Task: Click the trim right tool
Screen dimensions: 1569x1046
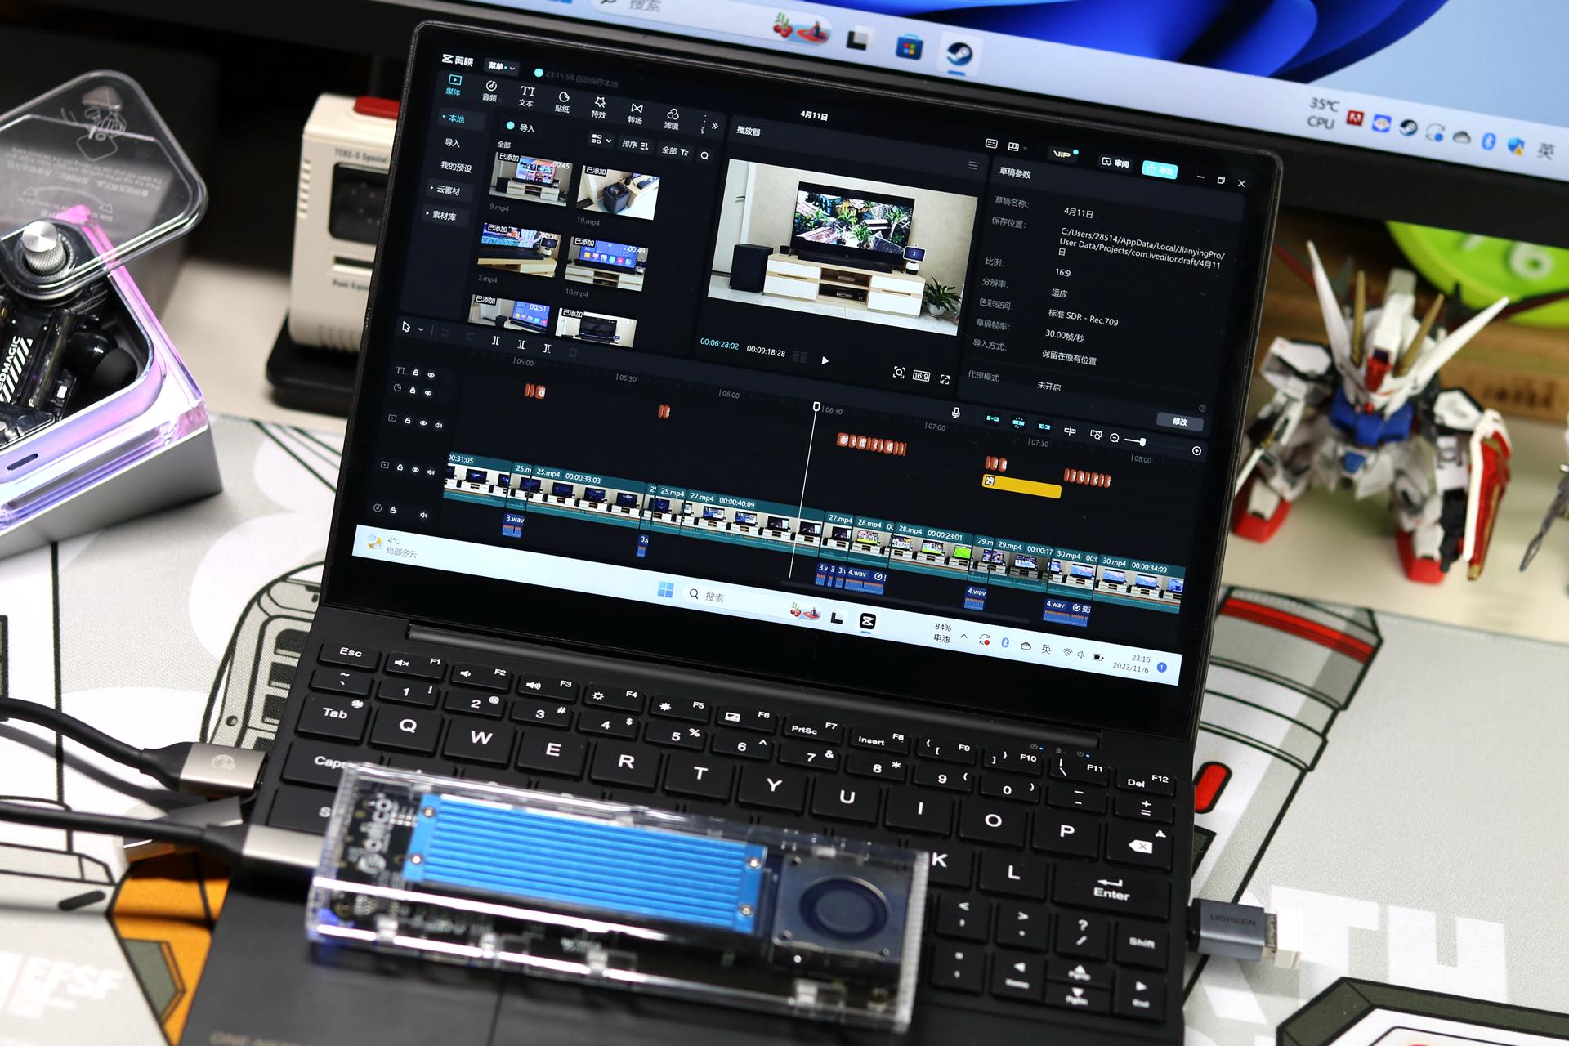Action: click(x=547, y=348)
